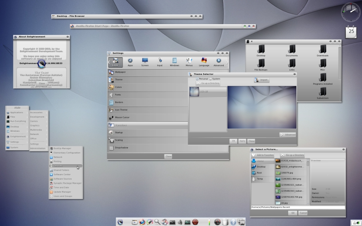Expand Advanced options in Theme Selector
Screen dimensions: 362x226
(288, 135)
